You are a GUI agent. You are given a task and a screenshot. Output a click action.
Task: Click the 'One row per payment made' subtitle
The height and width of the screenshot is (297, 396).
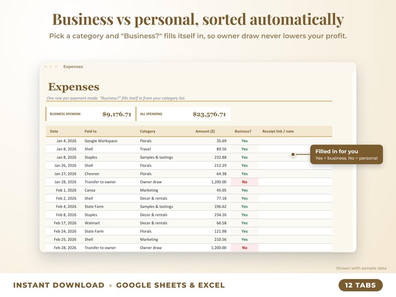click(116, 98)
